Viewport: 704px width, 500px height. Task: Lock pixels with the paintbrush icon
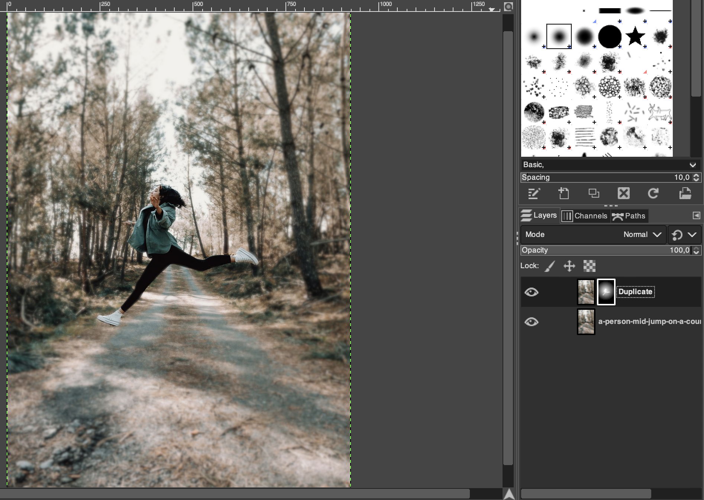click(550, 266)
